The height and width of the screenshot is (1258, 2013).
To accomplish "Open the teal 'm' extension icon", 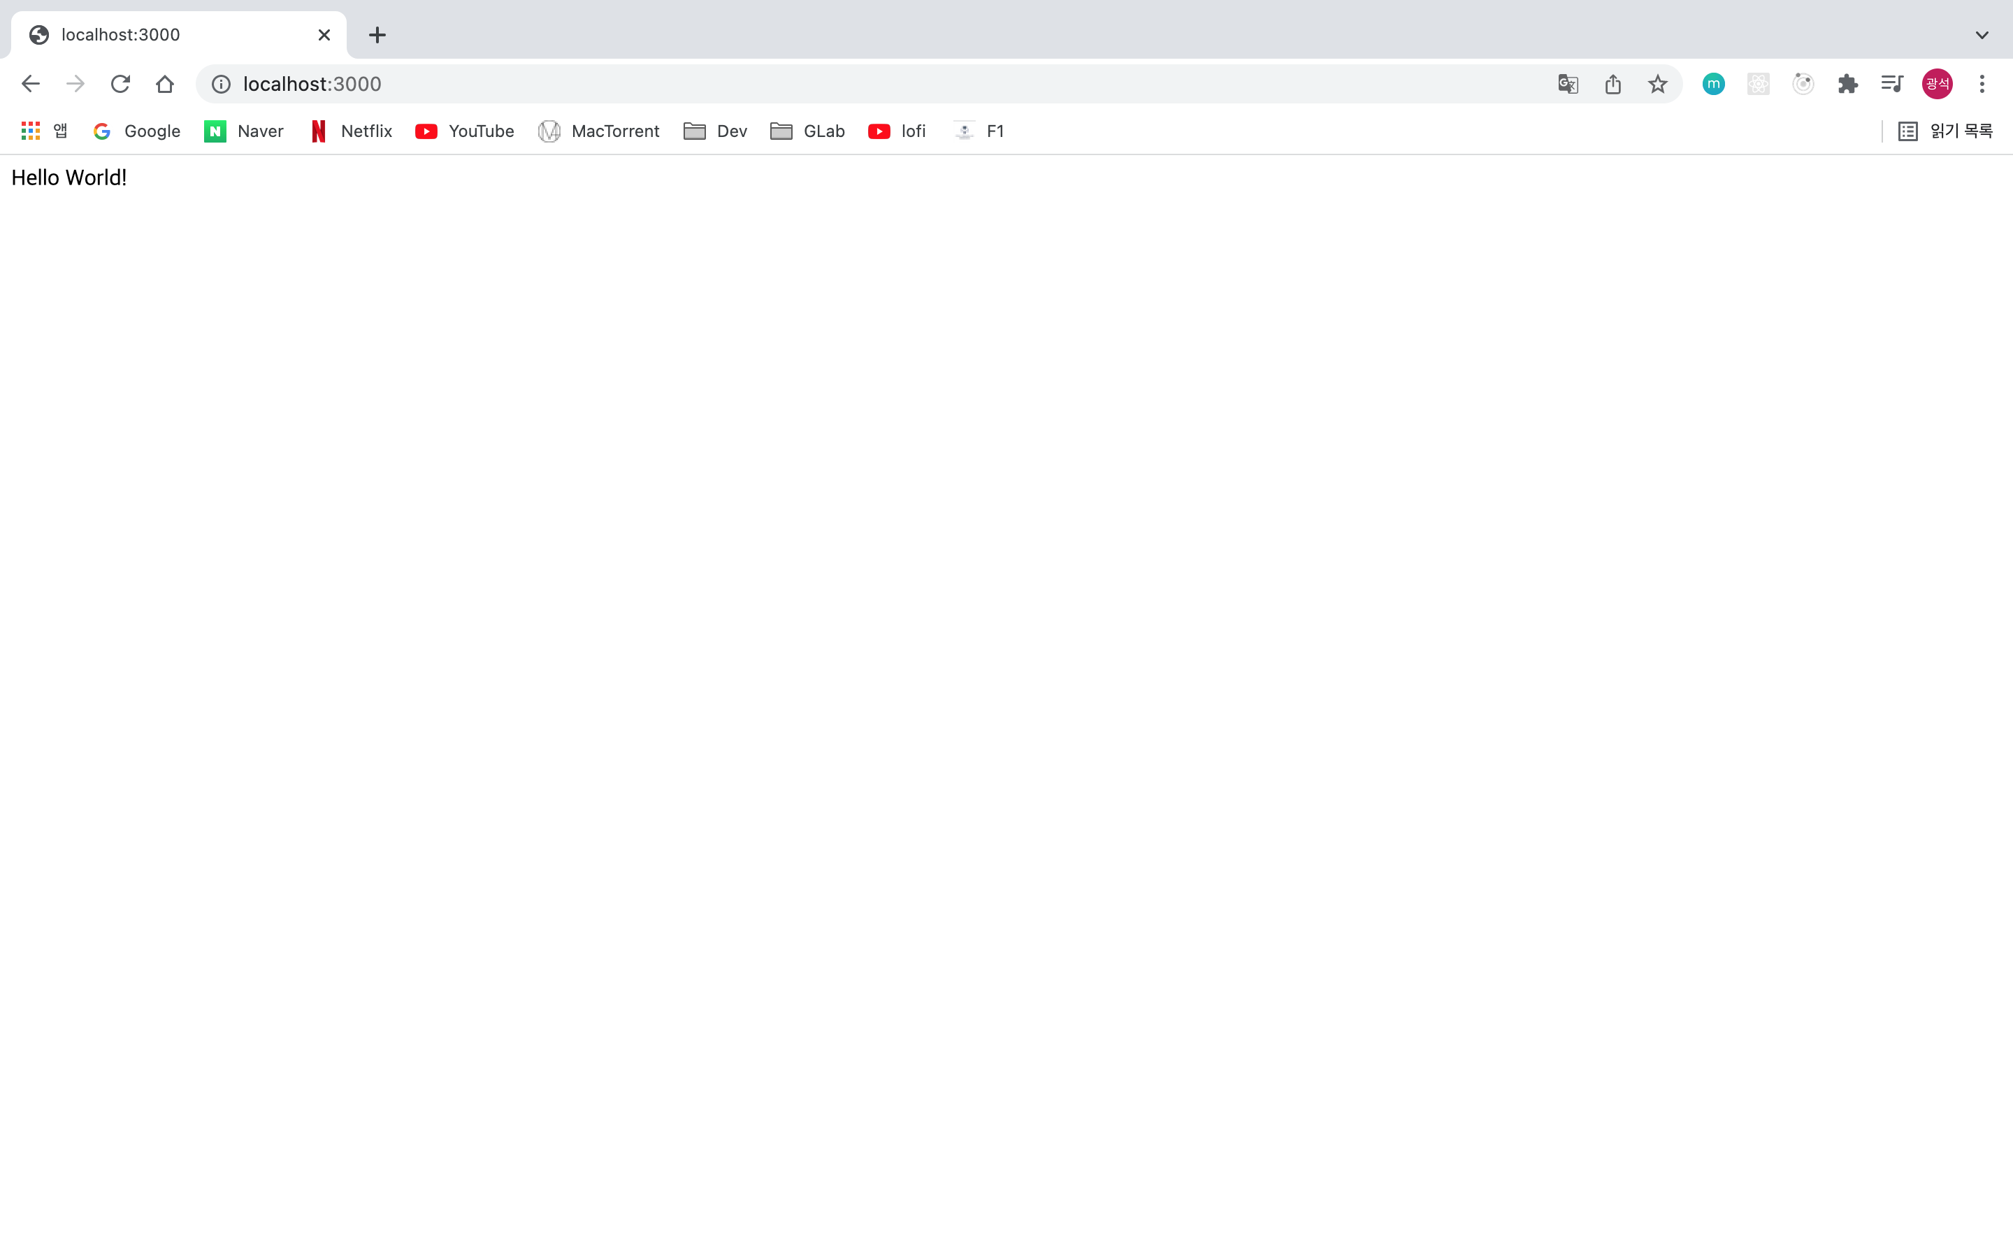I will [1714, 84].
